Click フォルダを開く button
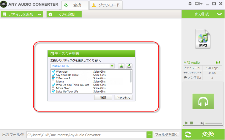 pos(166,135)
